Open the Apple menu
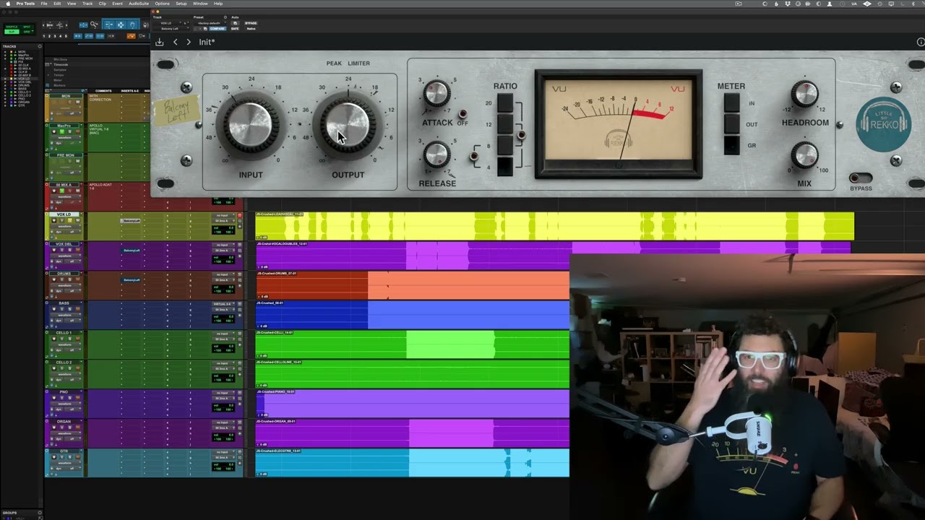Screen dimensions: 925x520 (7, 4)
